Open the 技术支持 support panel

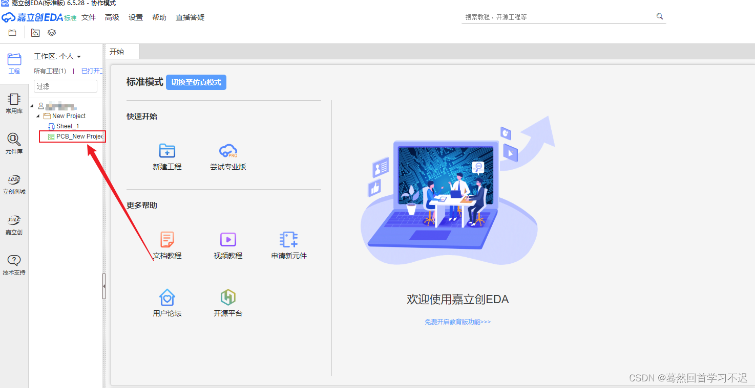(x=14, y=265)
